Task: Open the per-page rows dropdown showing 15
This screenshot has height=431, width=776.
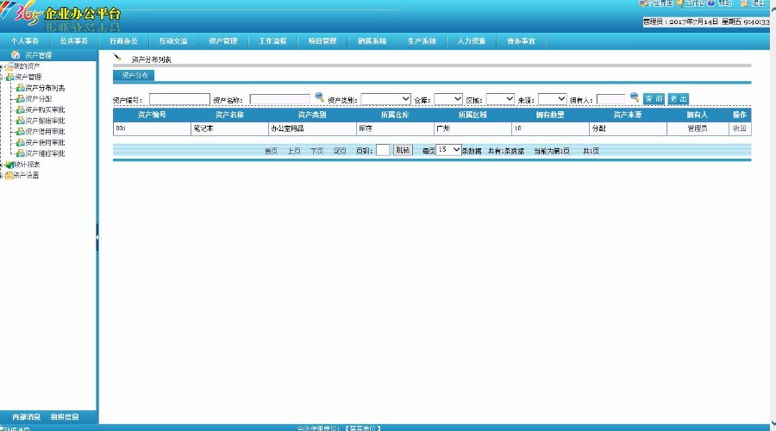Action: [449, 149]
